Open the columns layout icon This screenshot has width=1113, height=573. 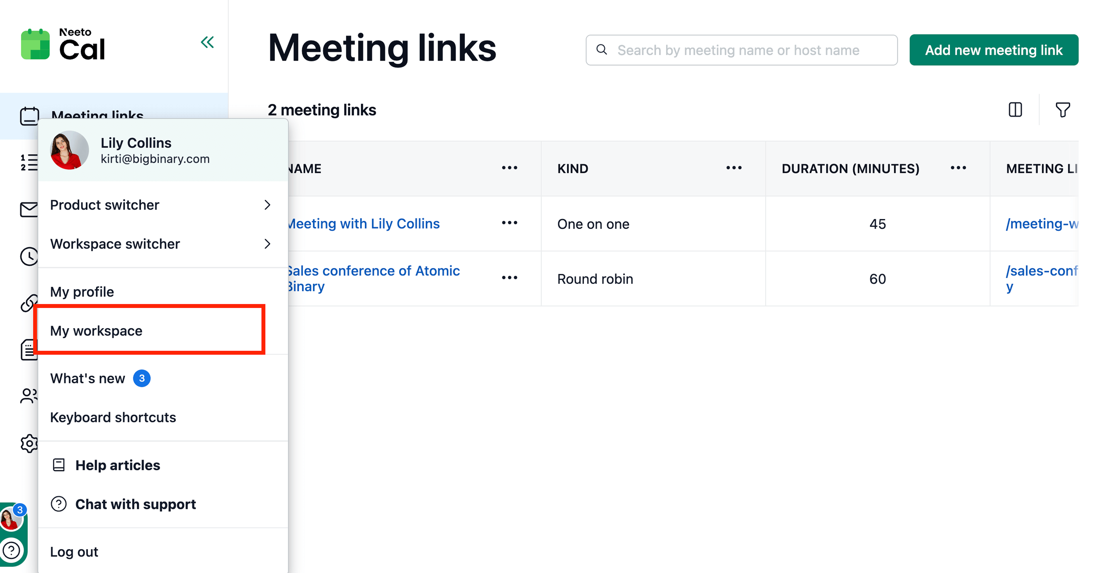point(1015,110)
